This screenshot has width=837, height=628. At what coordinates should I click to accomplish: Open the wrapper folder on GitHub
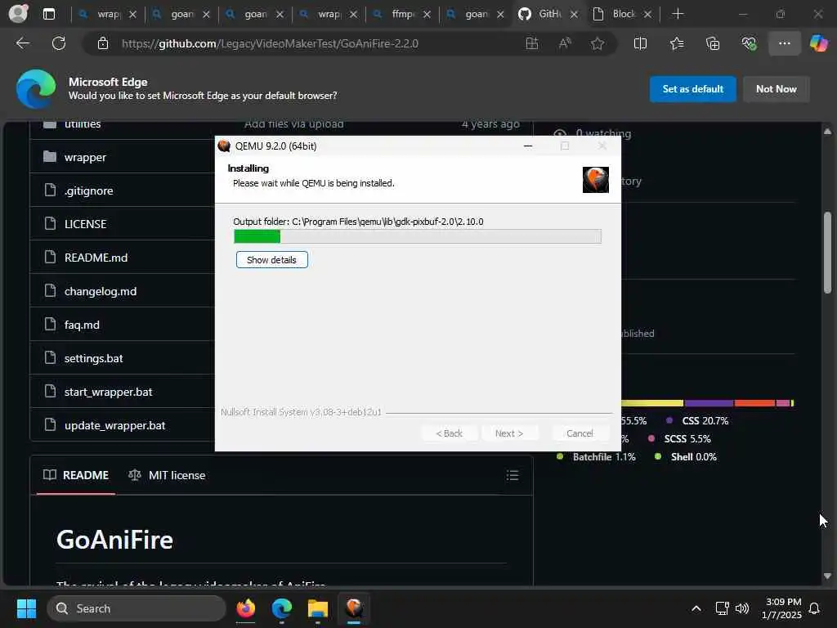point(85,158)
